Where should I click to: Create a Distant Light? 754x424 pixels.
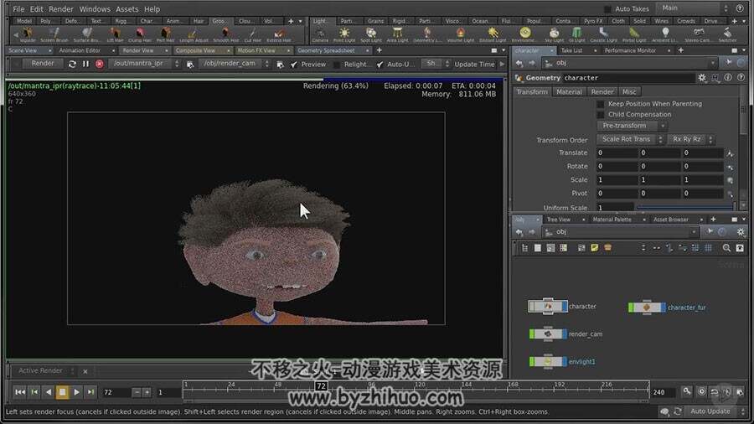point(493,34)
